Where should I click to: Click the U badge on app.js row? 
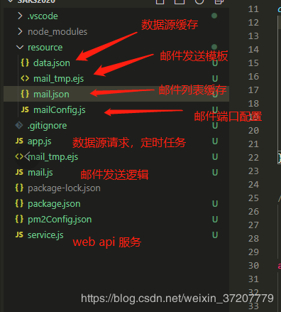(x=215, y=141)
